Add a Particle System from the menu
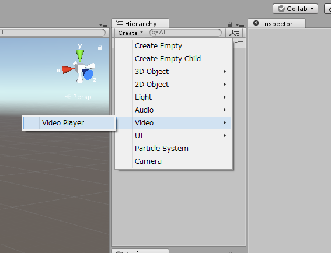 (x=174, y=149)
